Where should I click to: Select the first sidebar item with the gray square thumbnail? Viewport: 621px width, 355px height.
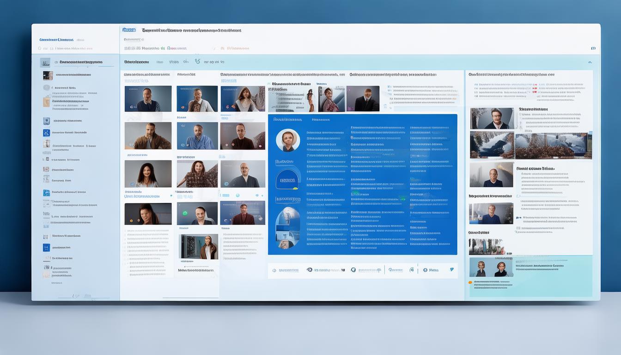click(45, 62)
